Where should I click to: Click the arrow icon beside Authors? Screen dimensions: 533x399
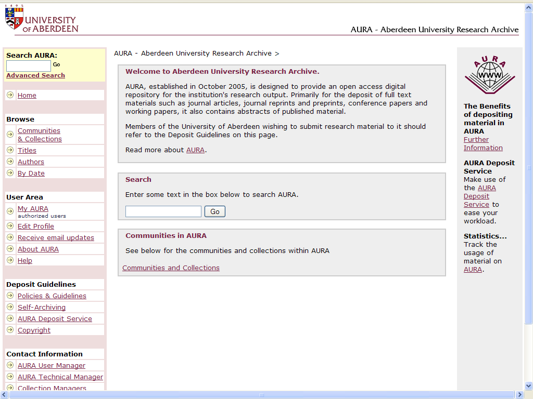click(10, 162)
